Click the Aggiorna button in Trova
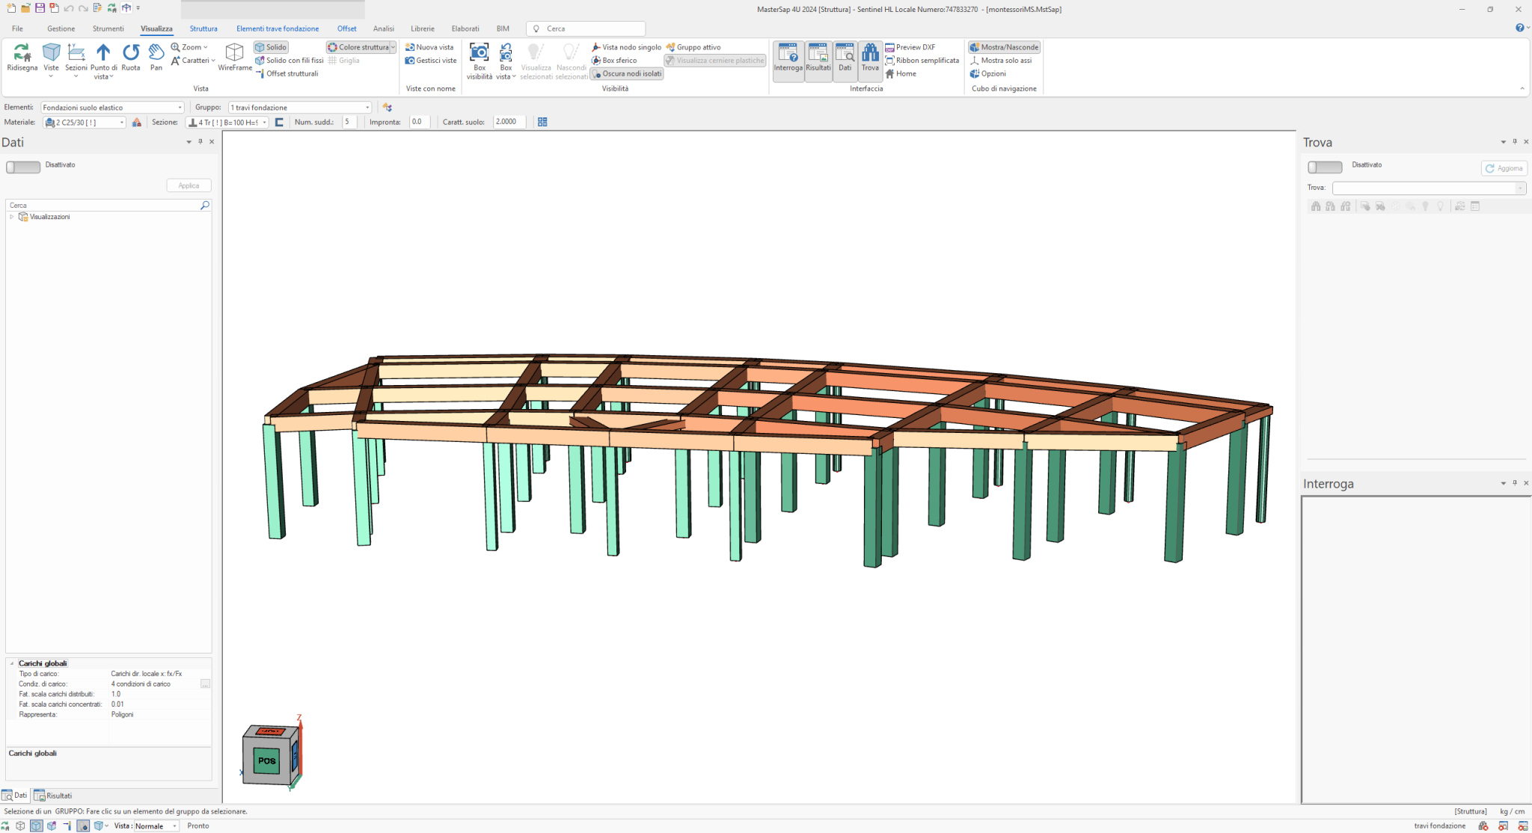The height and width of the screenshot is (833, 1532). pyautogui.click(x=1504, y=168)
